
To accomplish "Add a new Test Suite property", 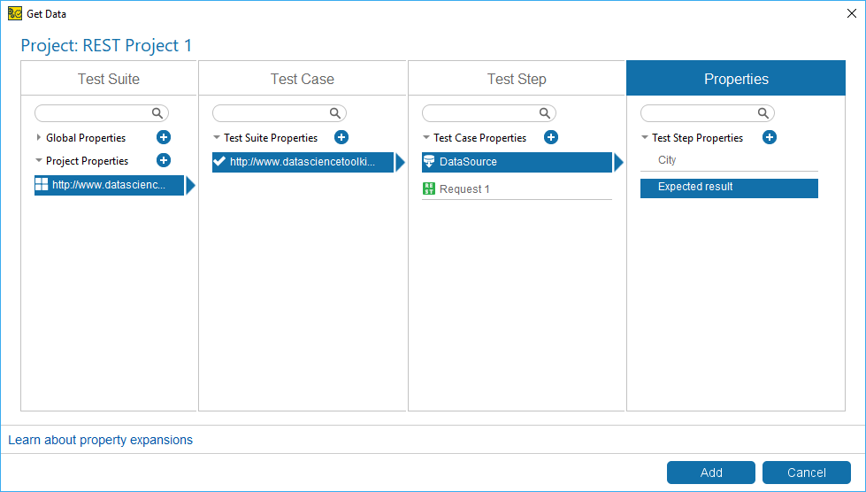I will [341, 137].
